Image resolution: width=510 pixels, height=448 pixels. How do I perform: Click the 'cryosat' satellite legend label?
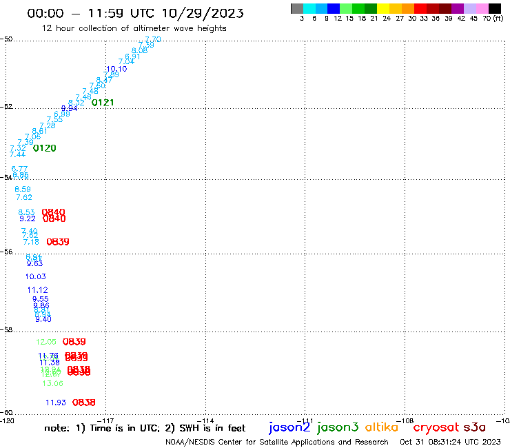pos(436,427)
